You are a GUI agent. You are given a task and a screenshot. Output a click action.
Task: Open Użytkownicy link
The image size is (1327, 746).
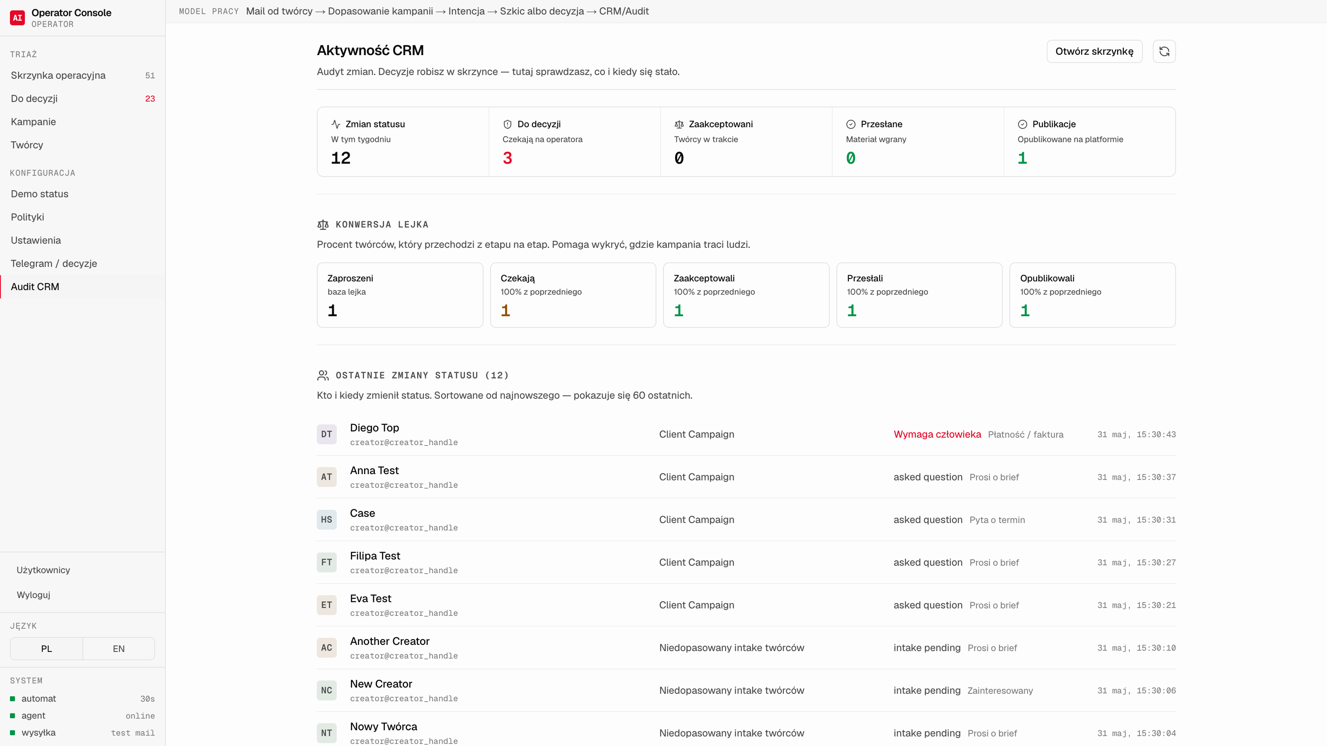pyautogui.click(x=43, y=570)
